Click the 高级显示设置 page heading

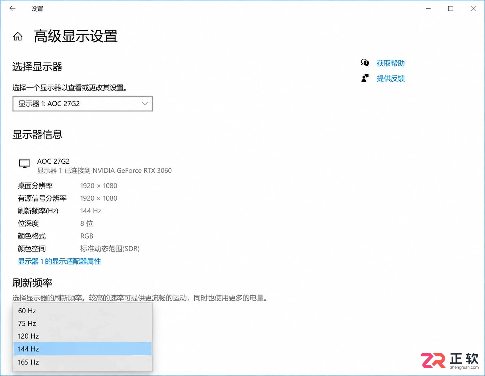click(75, 36)
